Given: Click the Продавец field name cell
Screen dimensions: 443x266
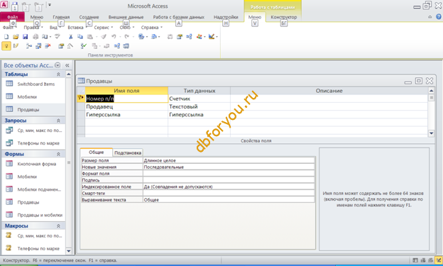Looking at the screenshot, I should (x=126, y=106).
